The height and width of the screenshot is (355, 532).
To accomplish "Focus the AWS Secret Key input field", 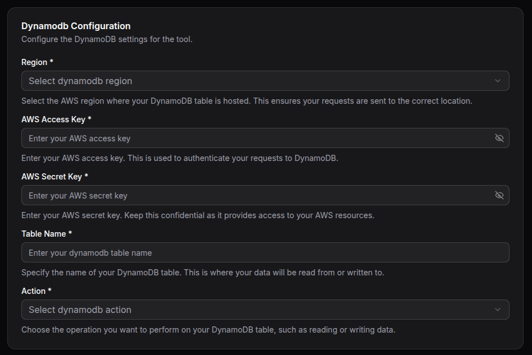I will [253, 195].
